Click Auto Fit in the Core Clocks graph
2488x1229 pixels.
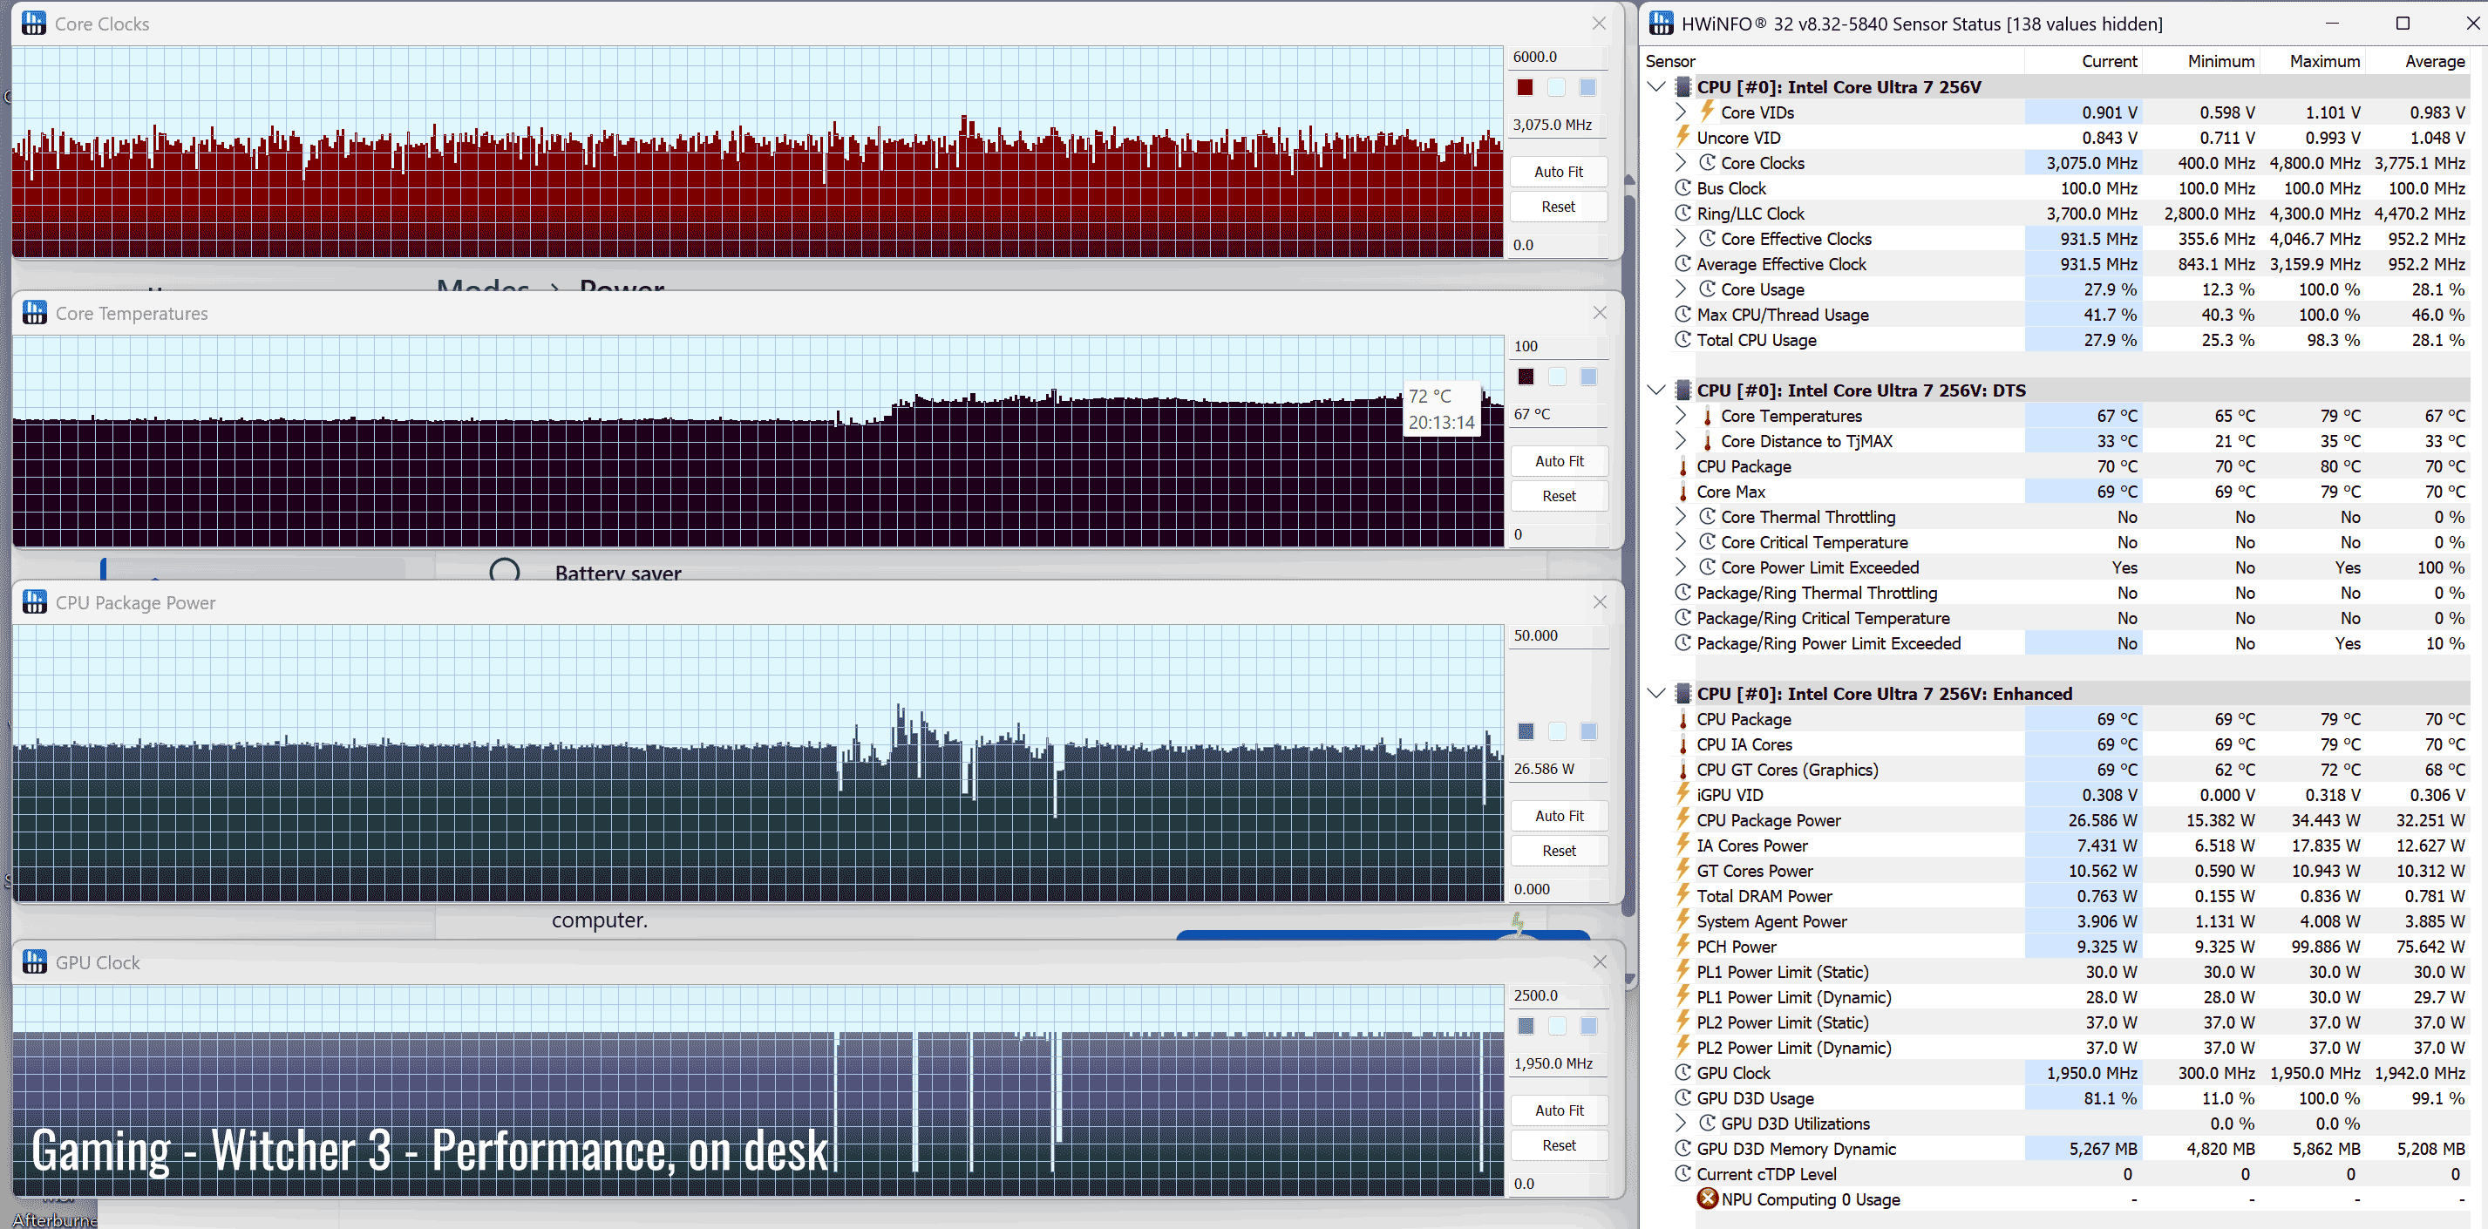pos(1558,172)
